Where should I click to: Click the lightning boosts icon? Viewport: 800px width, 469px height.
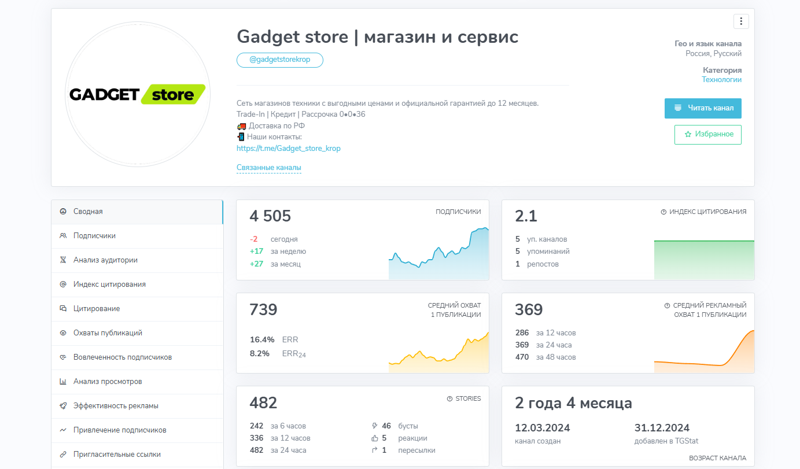pos(375,426)
